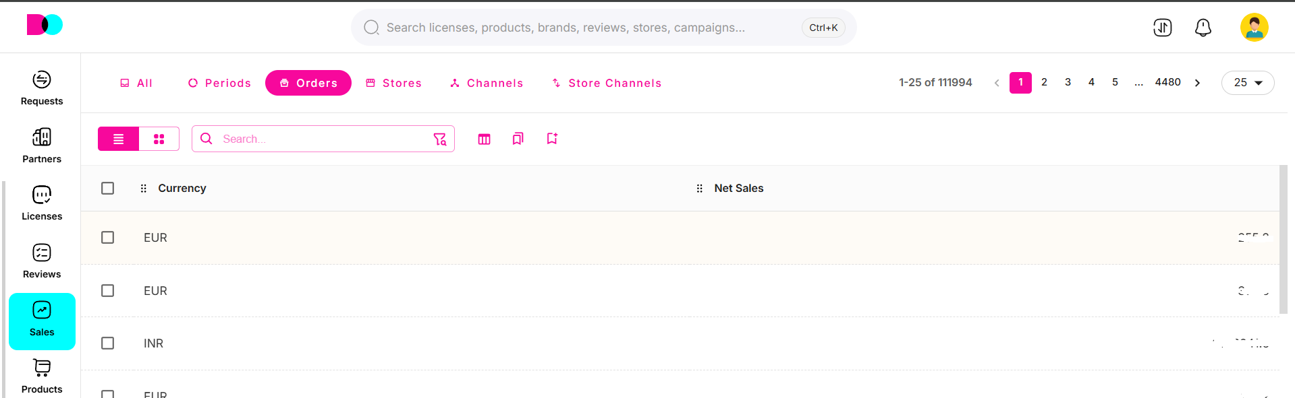Image resolution: width=1295 pixels, height=398 pixels.
Task: Open the Sales sidebar section
Action: (x=42, y=321)
